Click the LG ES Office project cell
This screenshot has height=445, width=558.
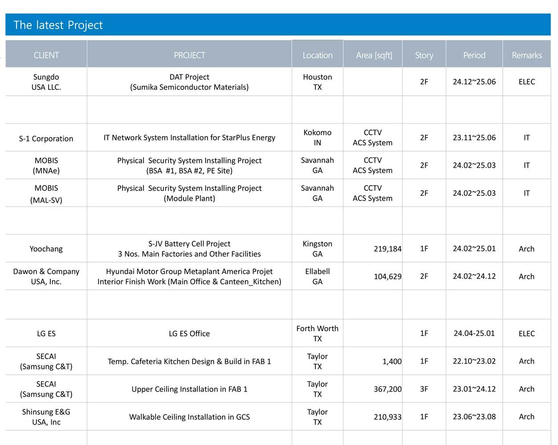click(x=189, y=333)
